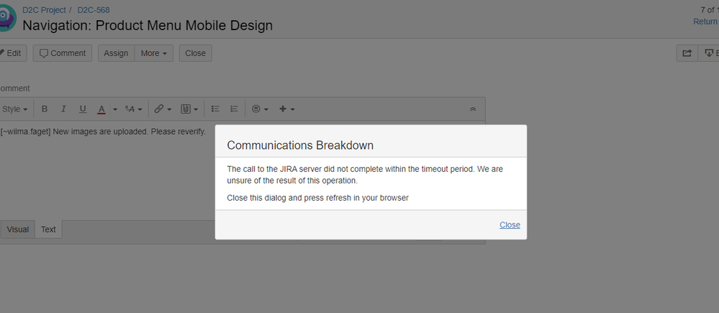The height and width of the screenshot is (313, 719).
Task: Click the Communications Breakdown heading
Action: 300,145
